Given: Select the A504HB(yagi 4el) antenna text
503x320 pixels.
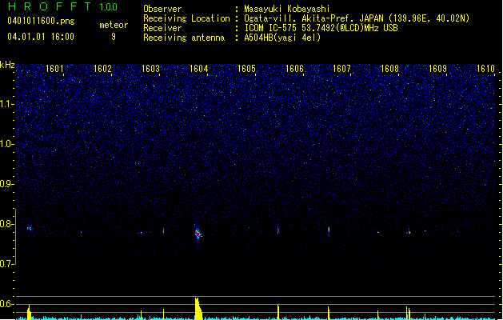Looking at the screenshot, I should click(x=282, y=38).
